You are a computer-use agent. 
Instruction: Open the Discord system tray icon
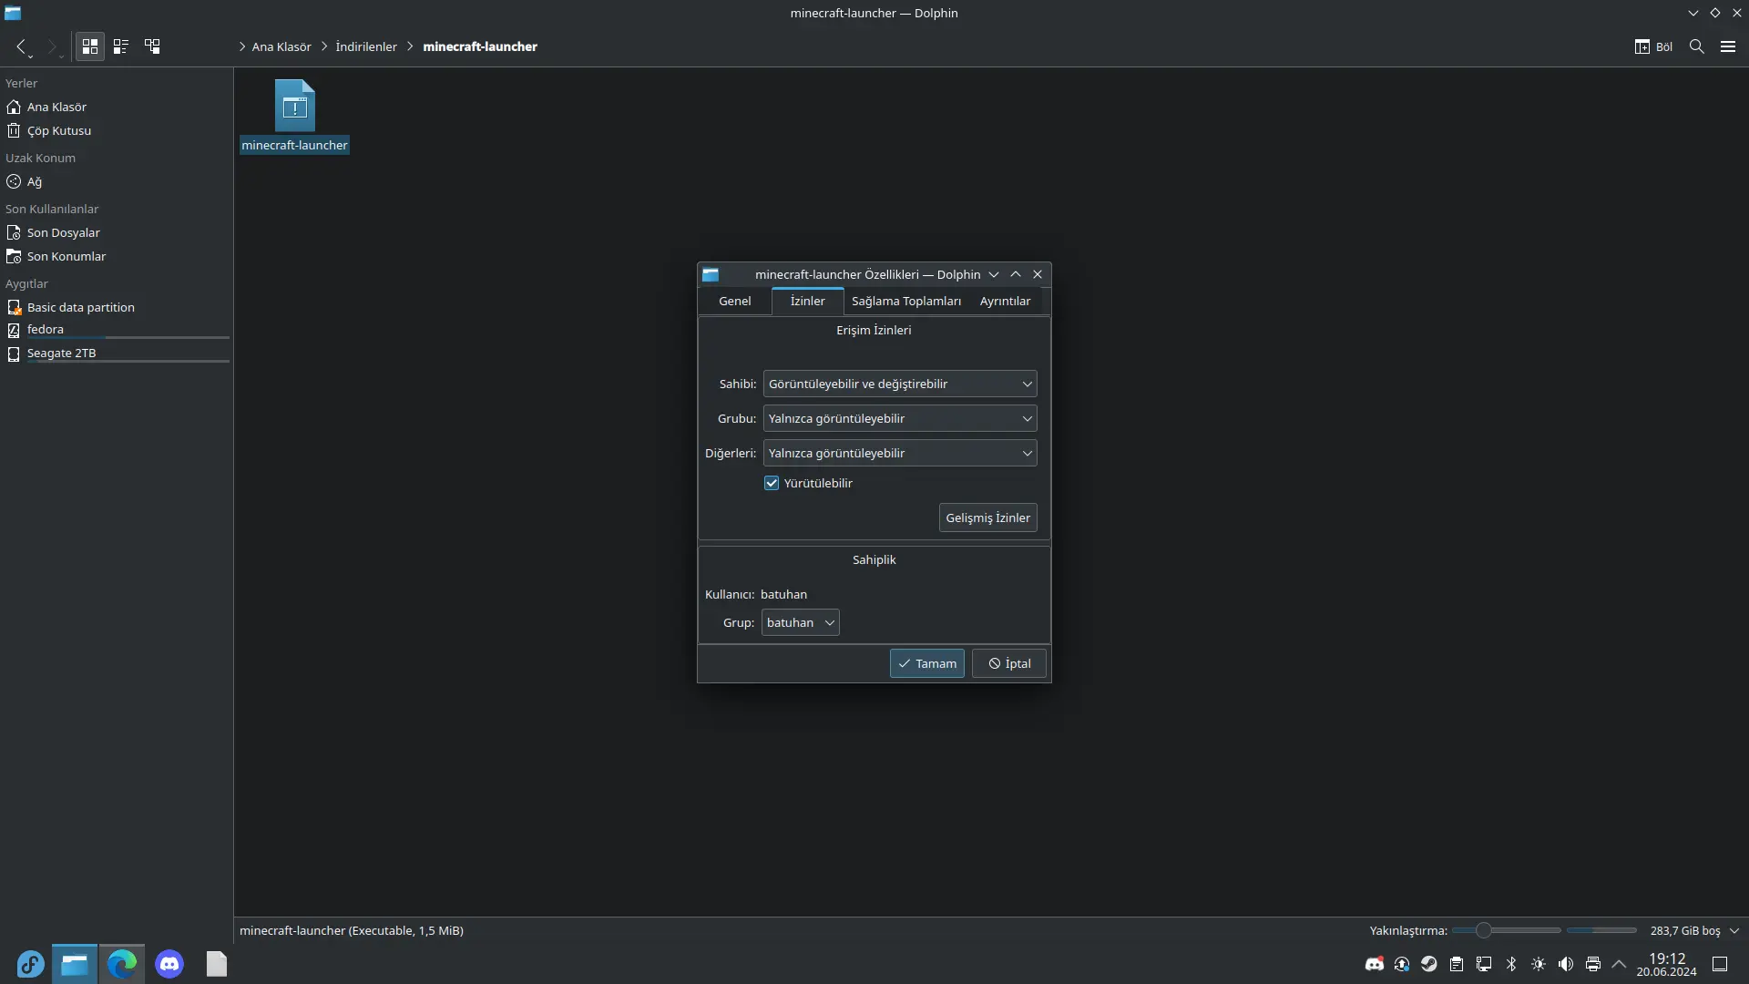(1375, 964)
